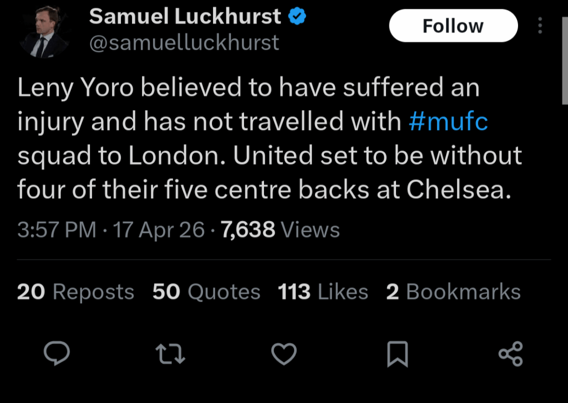Screen dimensions: 568x403
Task: Expand share options from the share arrow
Action: coord(510,354)
